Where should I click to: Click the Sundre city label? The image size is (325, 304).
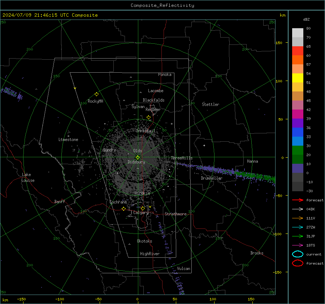(109, 150)
